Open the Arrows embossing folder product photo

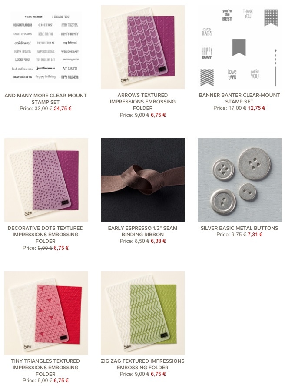pos(142,47)
